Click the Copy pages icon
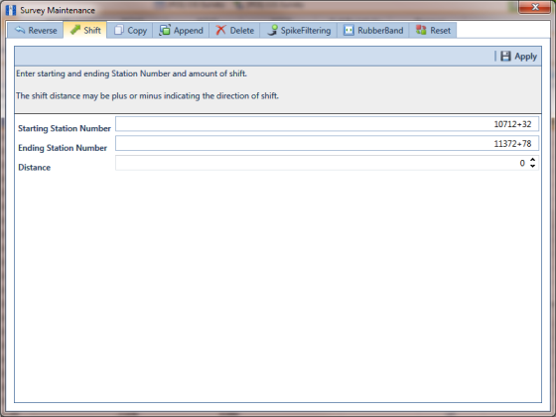Image resolution: width=556 pixels, height=417 pixels. [119, 30]
